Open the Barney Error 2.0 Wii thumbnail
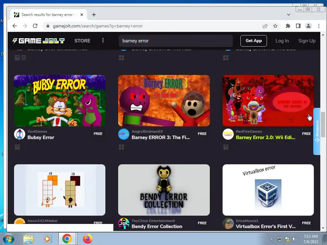Image resolution: width=327 pixels, height=245 pixels. pos(268,100)
